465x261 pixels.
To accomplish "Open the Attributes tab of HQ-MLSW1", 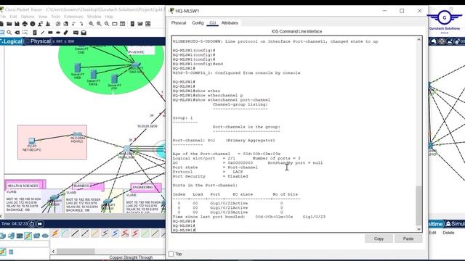I will point(230,22).
